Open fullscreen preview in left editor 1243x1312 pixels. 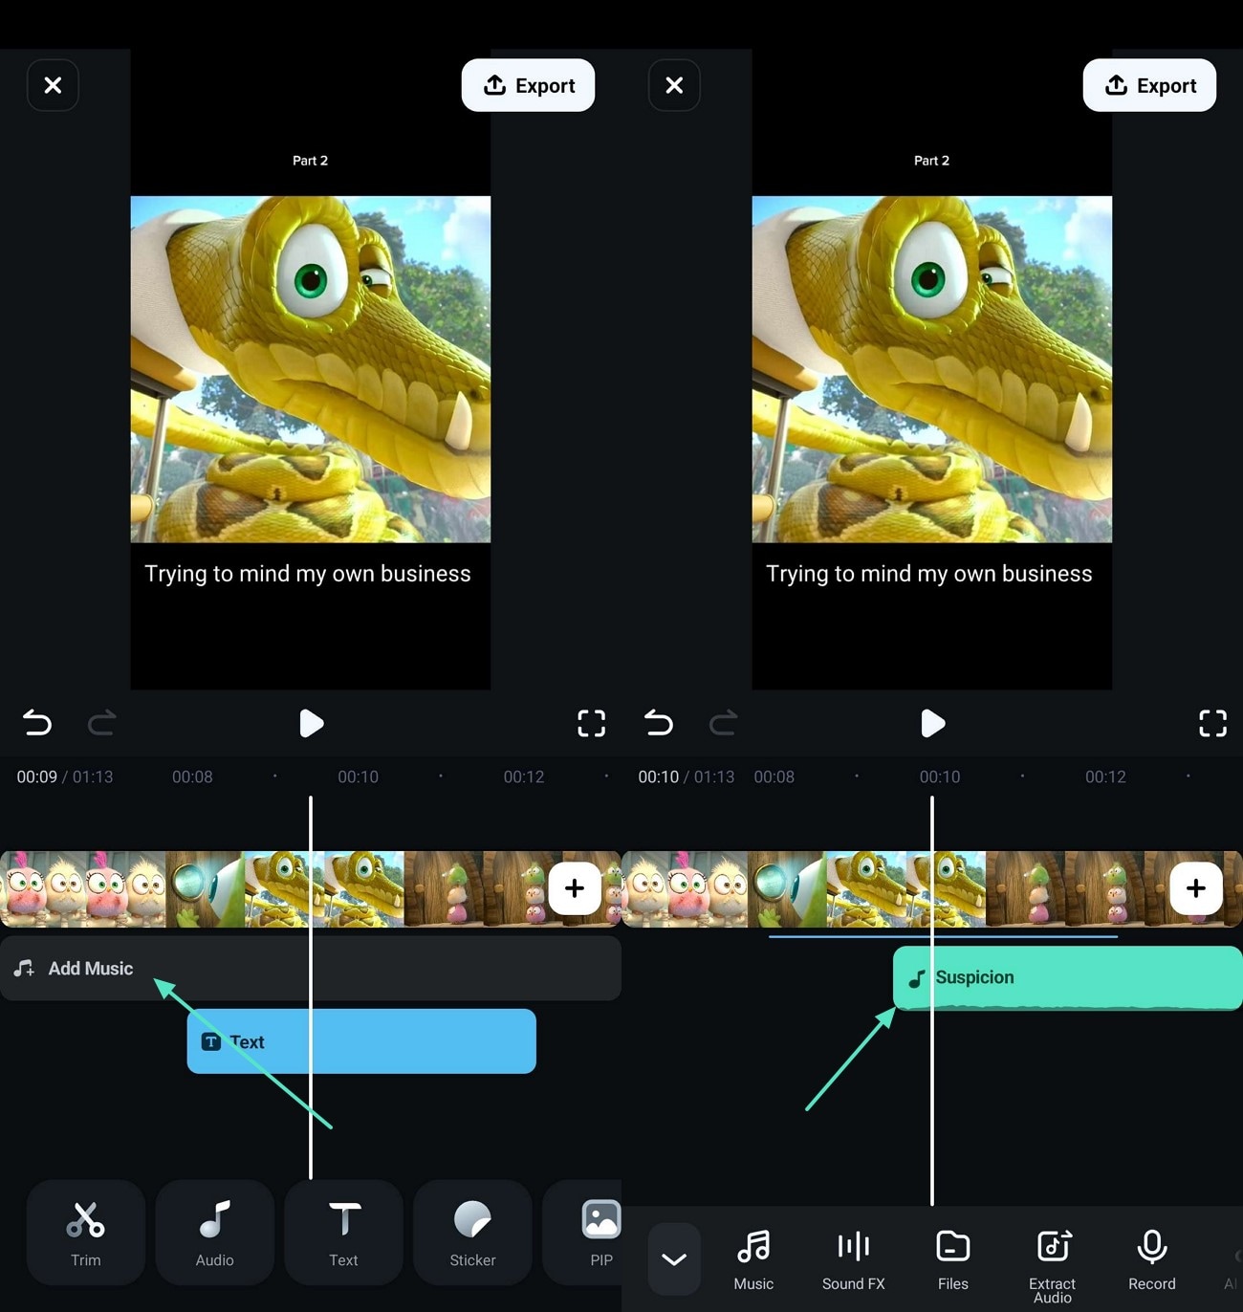tap(592, 723)
